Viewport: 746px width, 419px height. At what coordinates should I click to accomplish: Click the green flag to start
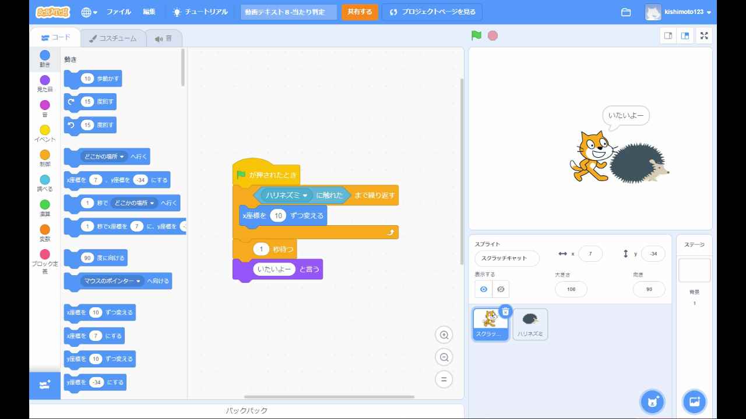(476, 35)
